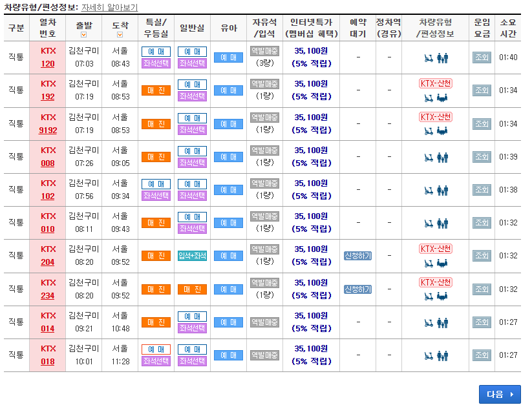This screenshot has height=416, width=532.
Task: Click wheelchair icon in KTX 008 row
Action: point(429,158)
